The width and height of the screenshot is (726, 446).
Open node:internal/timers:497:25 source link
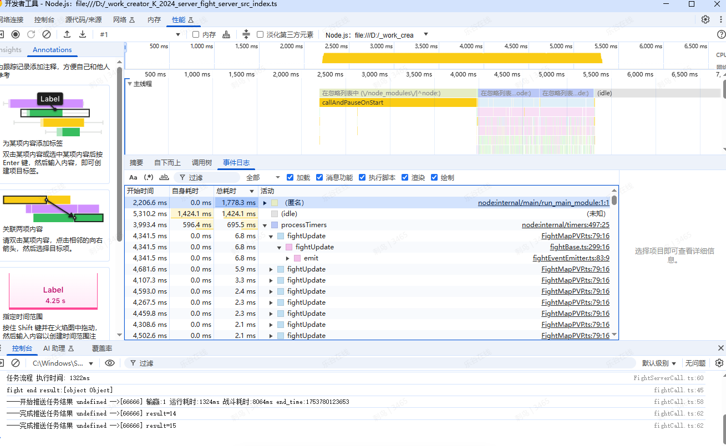pos(565,225)
